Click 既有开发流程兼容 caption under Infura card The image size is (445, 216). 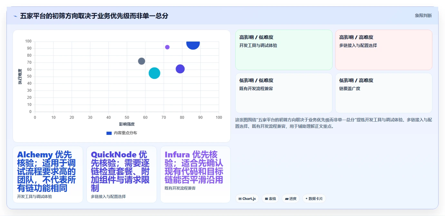click(180, 188)
